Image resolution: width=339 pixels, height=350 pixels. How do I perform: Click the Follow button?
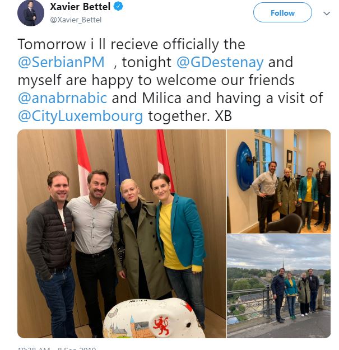282,12
